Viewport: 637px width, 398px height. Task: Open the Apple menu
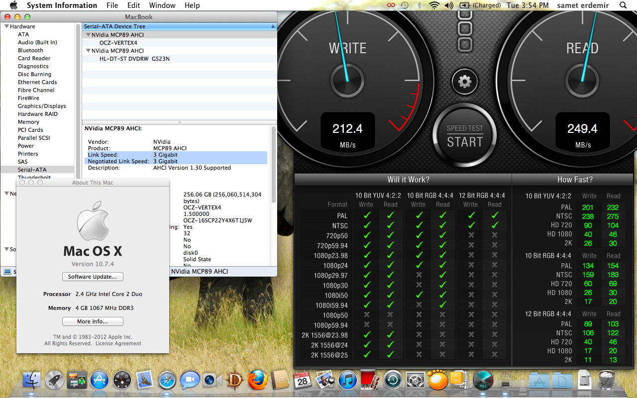pos(13,5)
